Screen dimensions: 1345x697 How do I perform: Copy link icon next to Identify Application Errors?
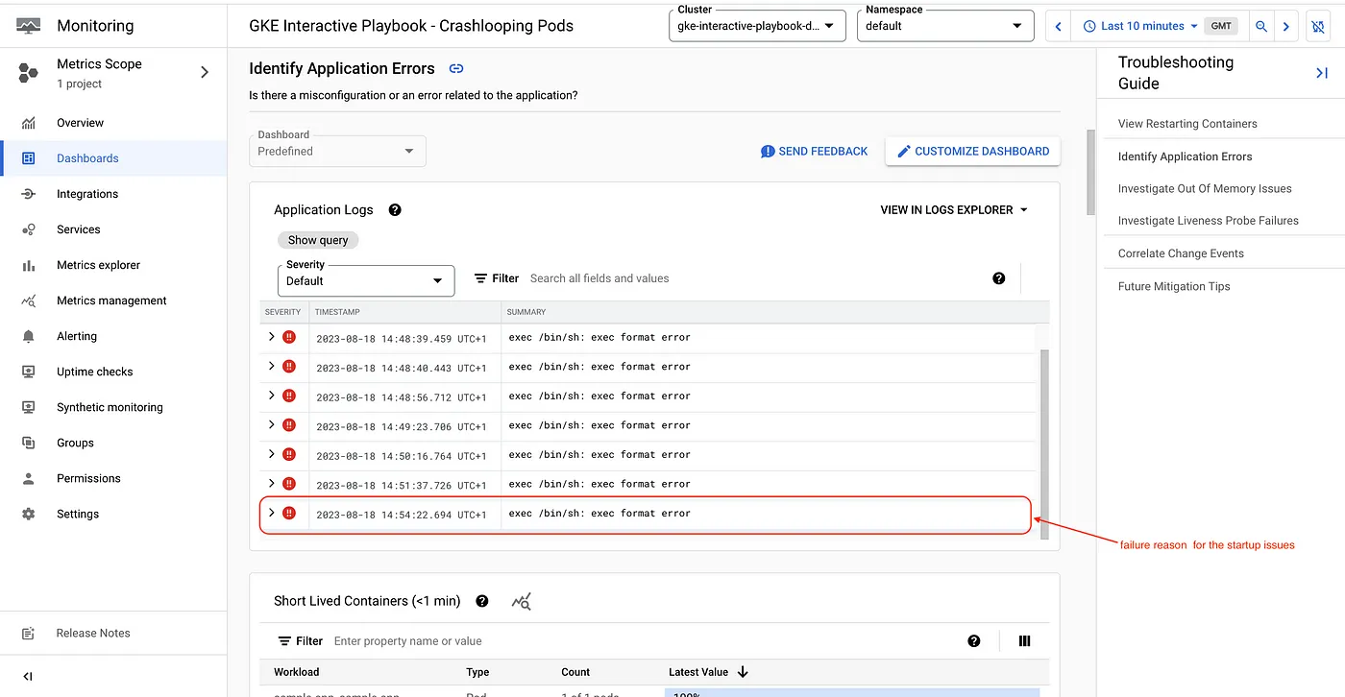(456, 69)
